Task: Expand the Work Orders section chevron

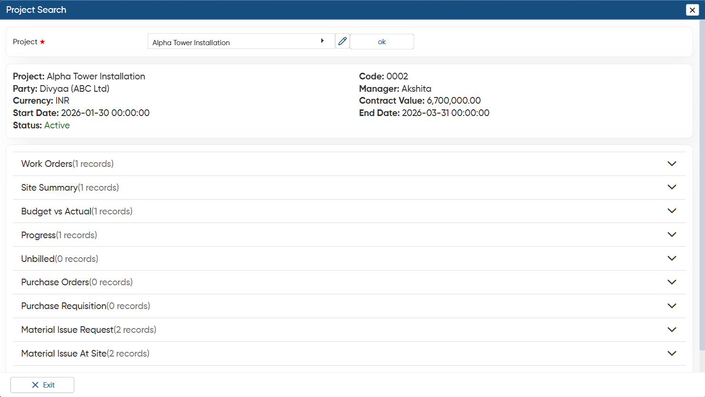Action: coord(672,164)
